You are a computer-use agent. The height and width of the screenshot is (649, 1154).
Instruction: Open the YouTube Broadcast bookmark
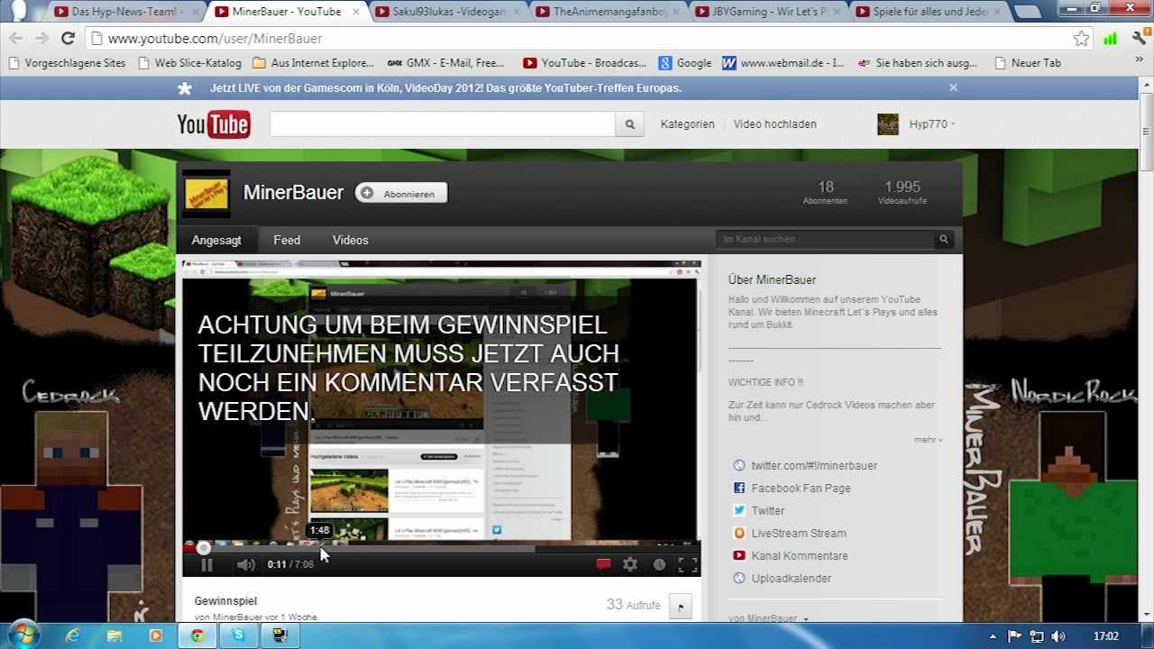(585, 63)
